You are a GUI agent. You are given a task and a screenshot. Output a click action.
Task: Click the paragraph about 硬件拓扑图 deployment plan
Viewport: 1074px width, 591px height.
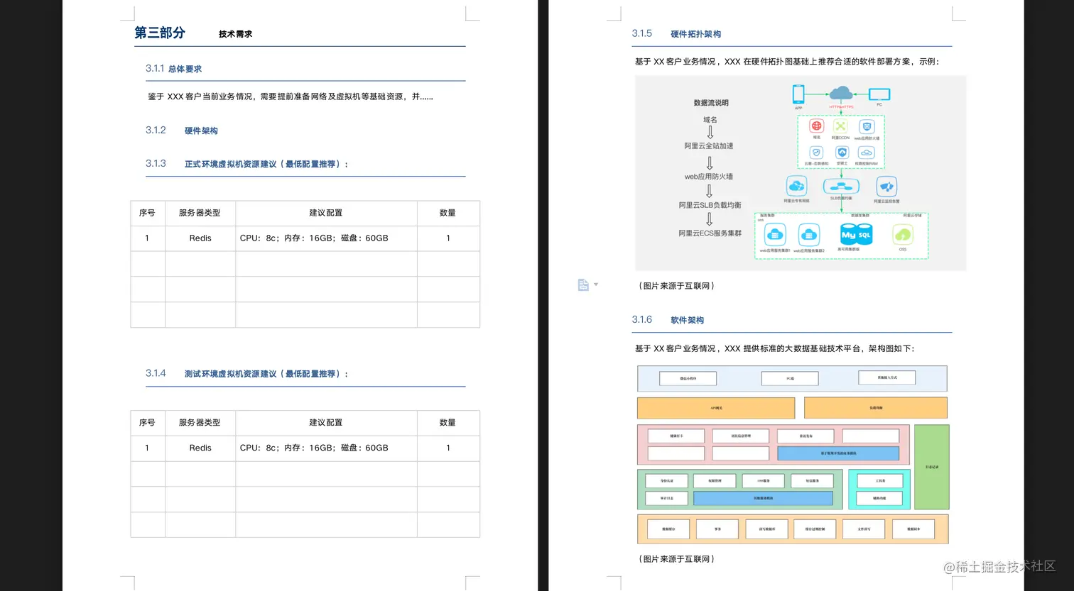[x=787, y=62]
